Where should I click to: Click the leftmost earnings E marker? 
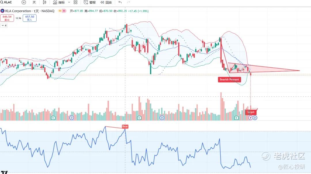(53, 118)
